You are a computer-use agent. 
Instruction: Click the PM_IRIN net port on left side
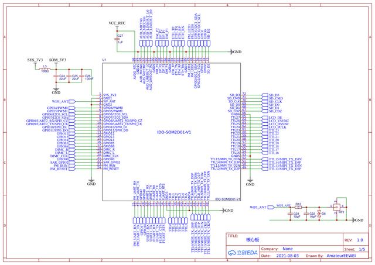(x=64, y=166)
